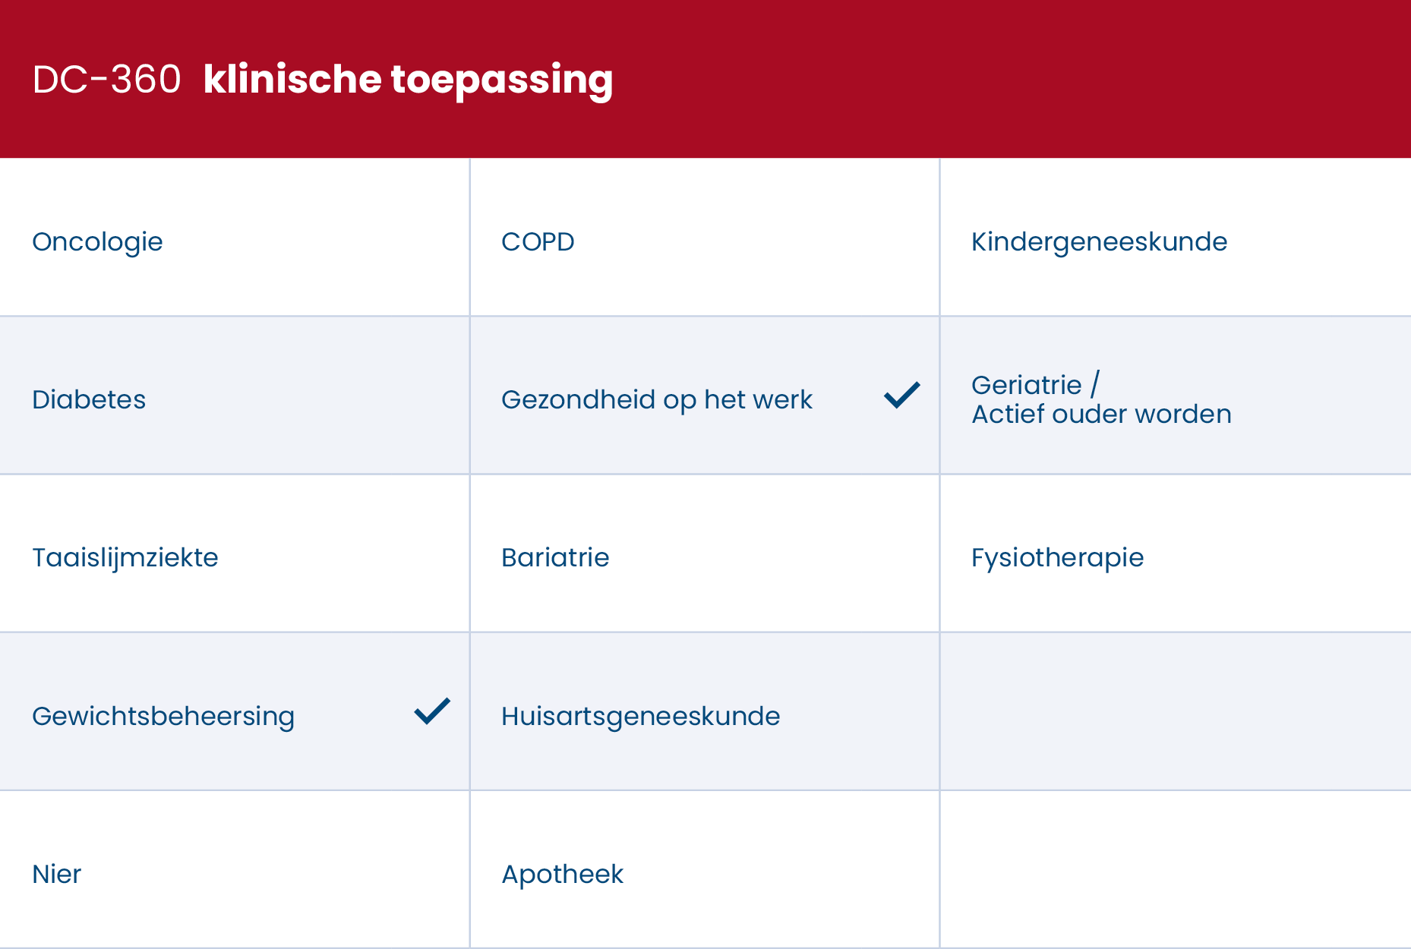
Task: Select the Taaislijmziekte entry
Action: click(125, 558)
